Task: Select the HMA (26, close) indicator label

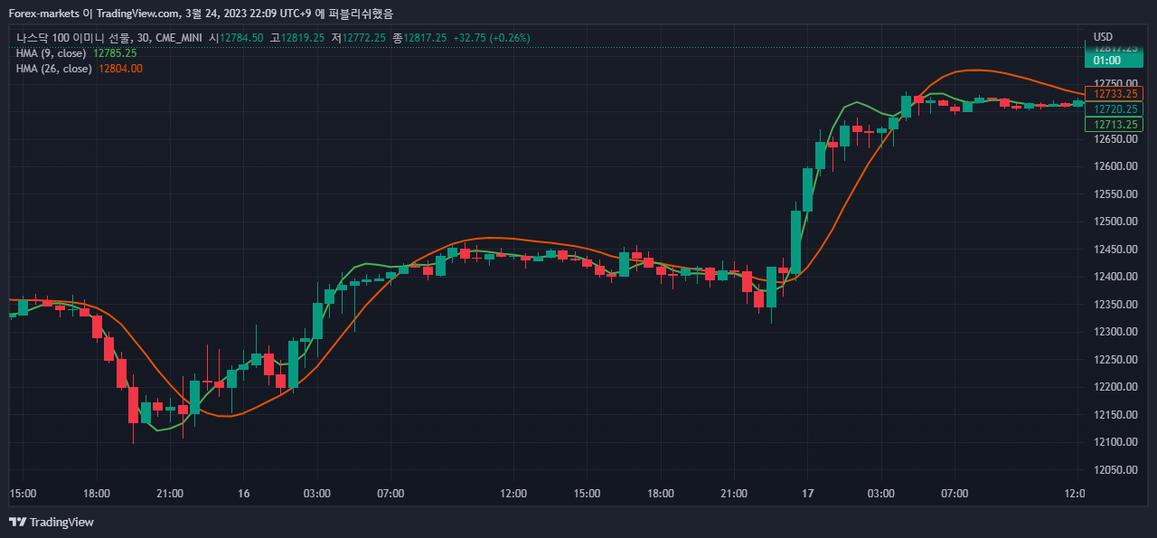Action: pos(54,69)
